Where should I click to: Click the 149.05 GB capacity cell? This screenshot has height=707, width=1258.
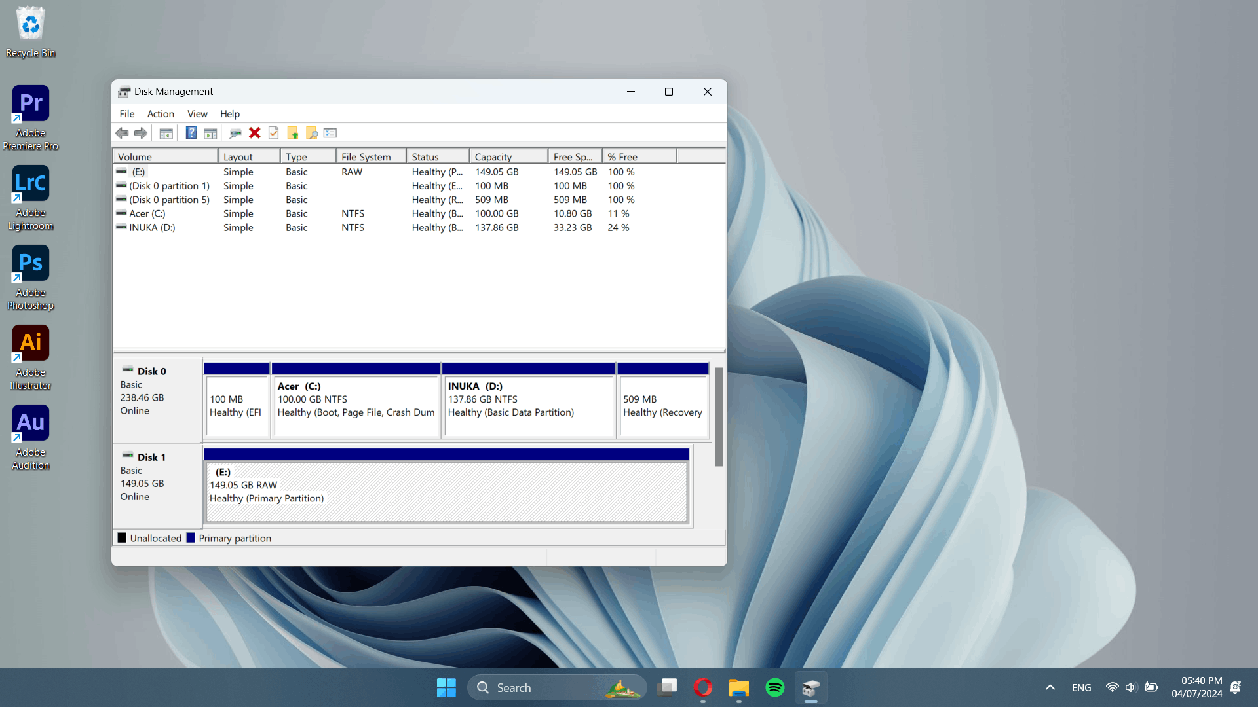[x=497, y=172]
